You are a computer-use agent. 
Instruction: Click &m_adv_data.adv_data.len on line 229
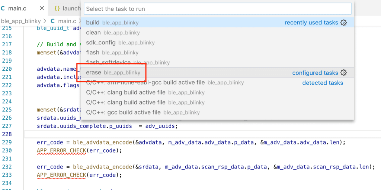pyautogui.click(x=300, y=142)
